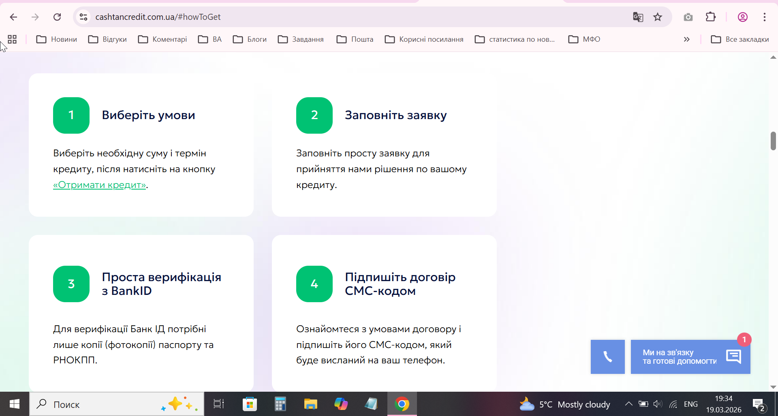Open Google Translate page option
778x416 pixels.
638,17
